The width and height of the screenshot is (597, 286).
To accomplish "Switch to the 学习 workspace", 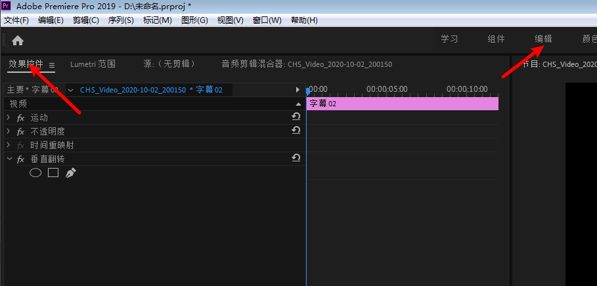I will pyautogui.click(x=449, y=39).
